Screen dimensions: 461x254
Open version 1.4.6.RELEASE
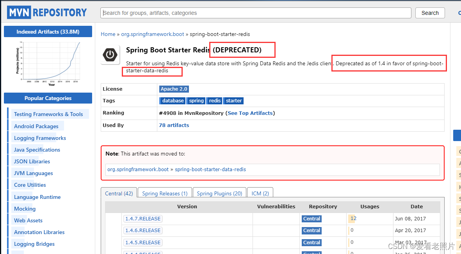coord(143,231)
